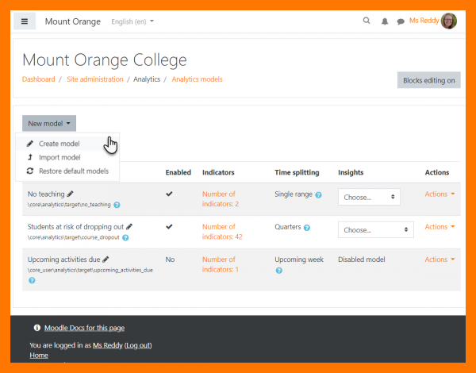Open the notifications bell
This screenshot has height=373, width=476.
(385, 21)
